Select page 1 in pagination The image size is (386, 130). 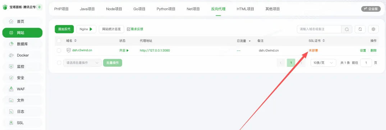click(291, 63)
